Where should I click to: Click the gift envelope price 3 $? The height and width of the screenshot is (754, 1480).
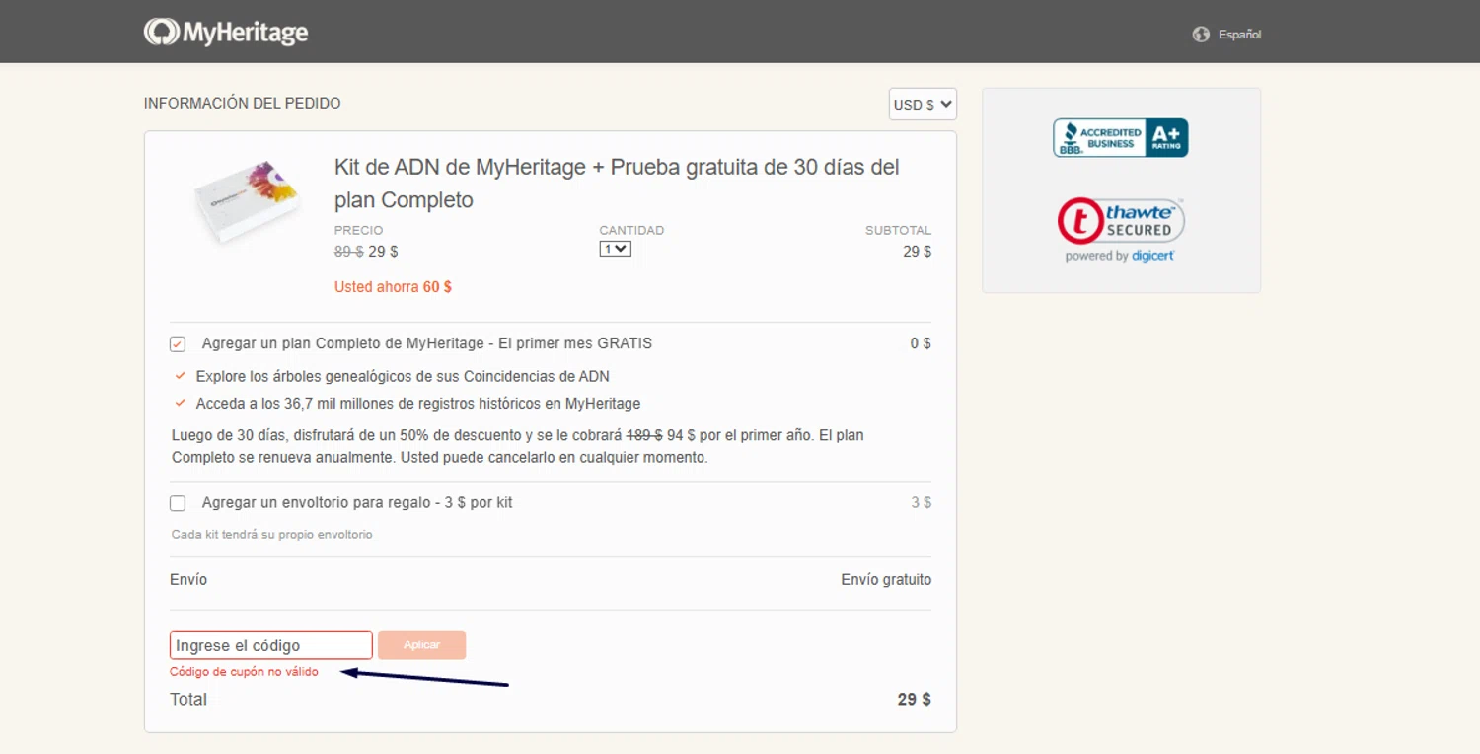(922, 503)
